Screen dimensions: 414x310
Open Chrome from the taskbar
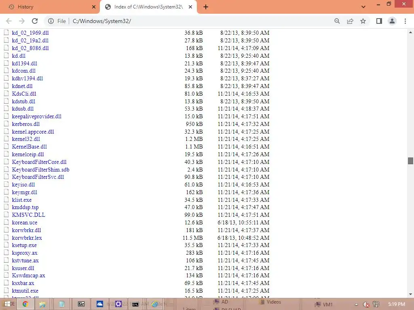(x=25, y=304)
